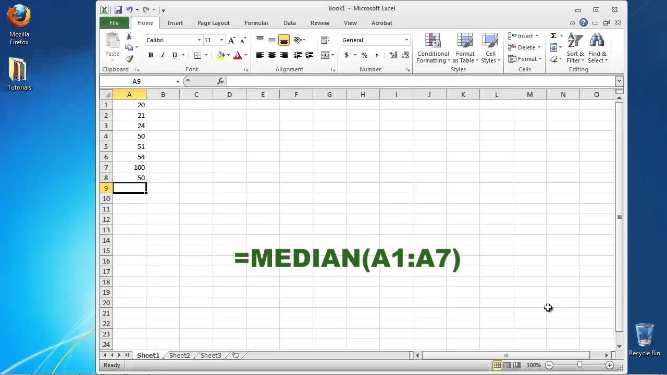The height and width of the screenshot is (375, 667).
Task: Click the Clear eraser icon
Action: tap(553, 59)
